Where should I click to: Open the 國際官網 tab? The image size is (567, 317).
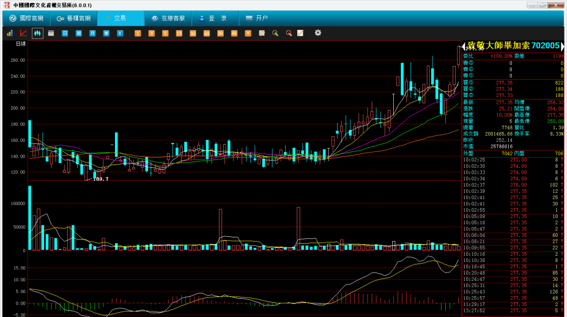pos(26,18)
